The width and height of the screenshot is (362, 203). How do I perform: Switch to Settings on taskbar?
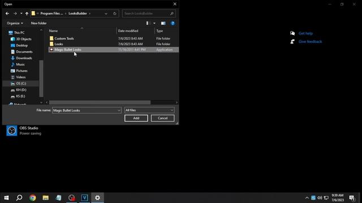(x=97, y=198)
